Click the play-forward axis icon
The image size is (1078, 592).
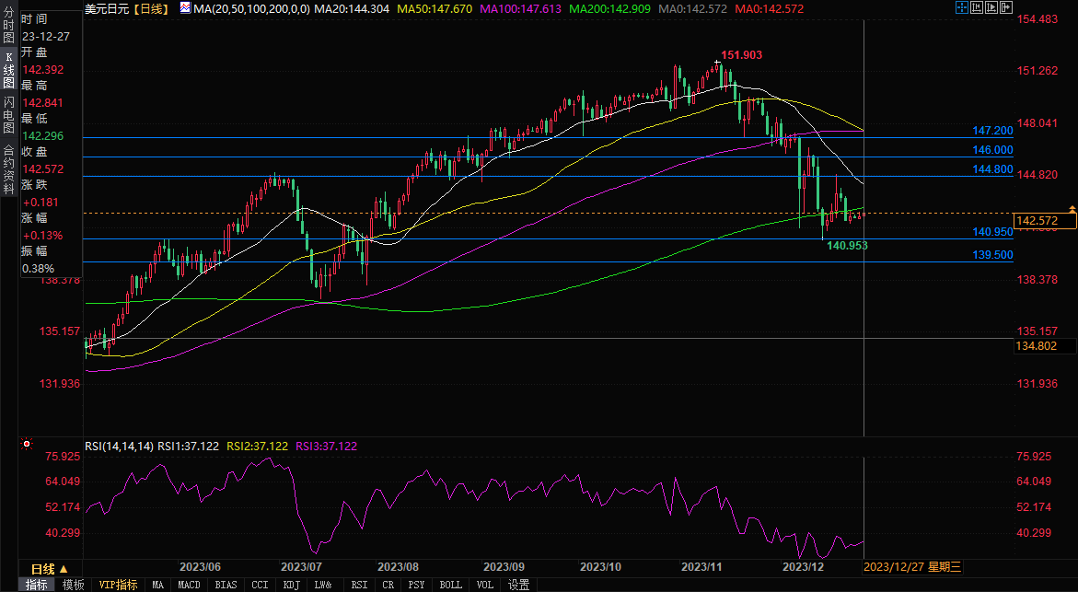tap(991, 7)
